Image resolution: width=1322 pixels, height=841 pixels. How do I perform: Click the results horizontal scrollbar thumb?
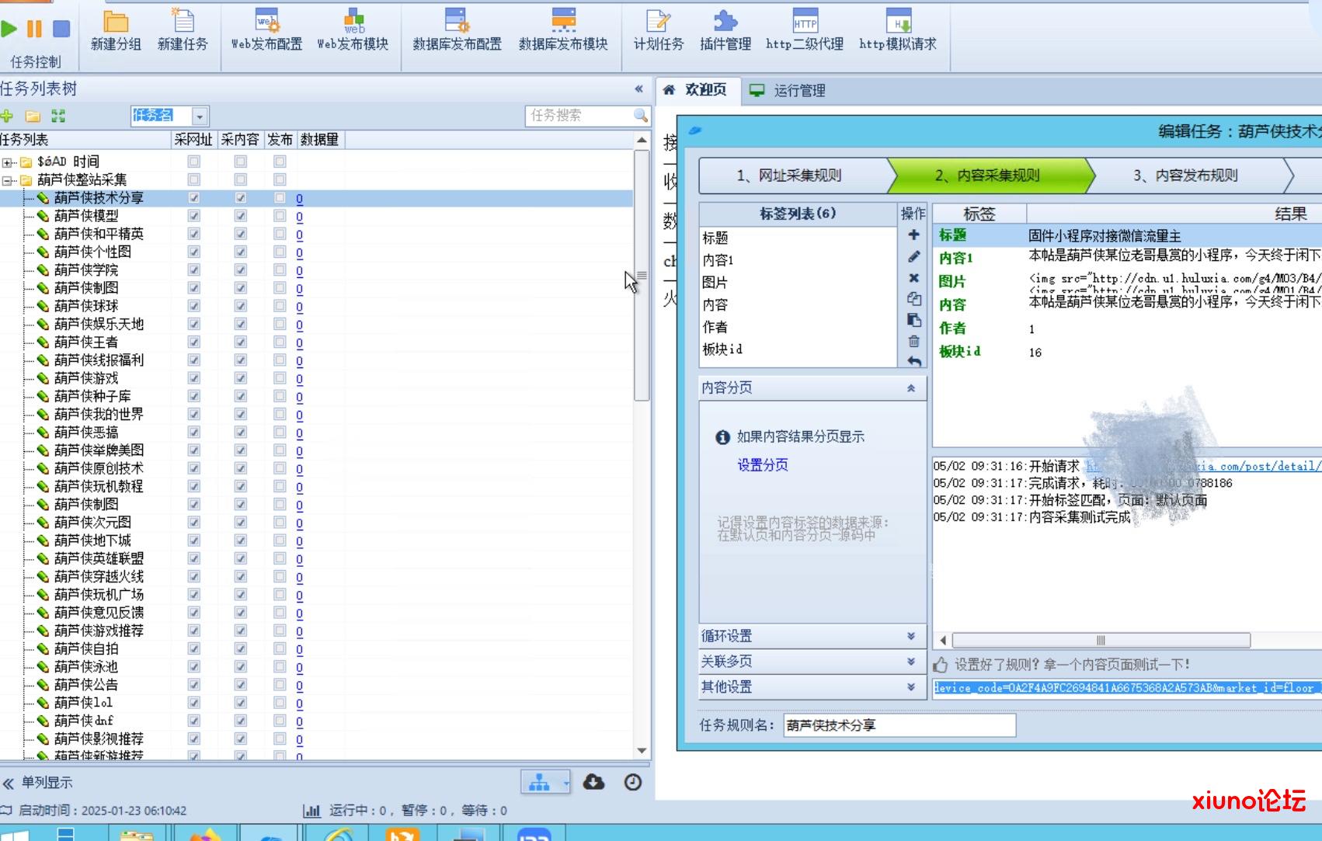point(1101,641)
